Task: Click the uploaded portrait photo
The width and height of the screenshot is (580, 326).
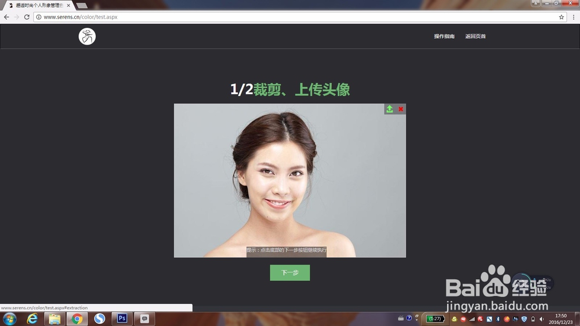Action: click(290, 181)
